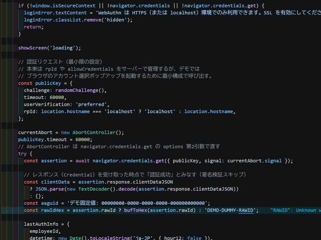This screenshot has height=240, width=321.
Task: Click the assertion variable in its const declaration
Action: 54,161
